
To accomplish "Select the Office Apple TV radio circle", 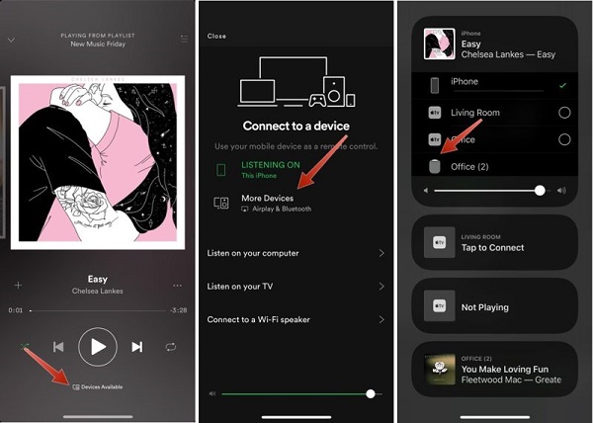I will 564,139.
